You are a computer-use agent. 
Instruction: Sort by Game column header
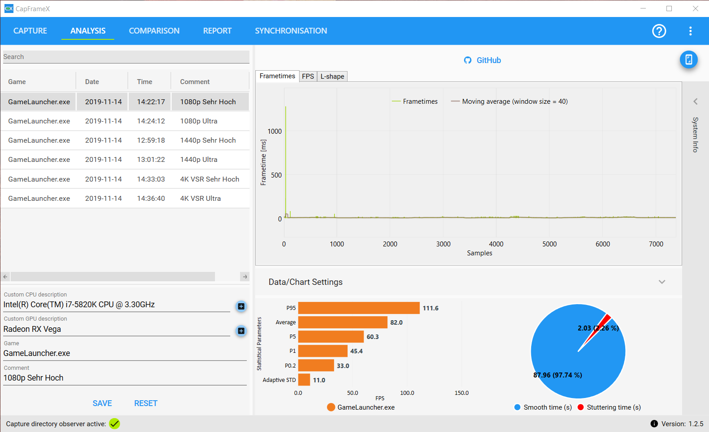click(x=38, y=82)
